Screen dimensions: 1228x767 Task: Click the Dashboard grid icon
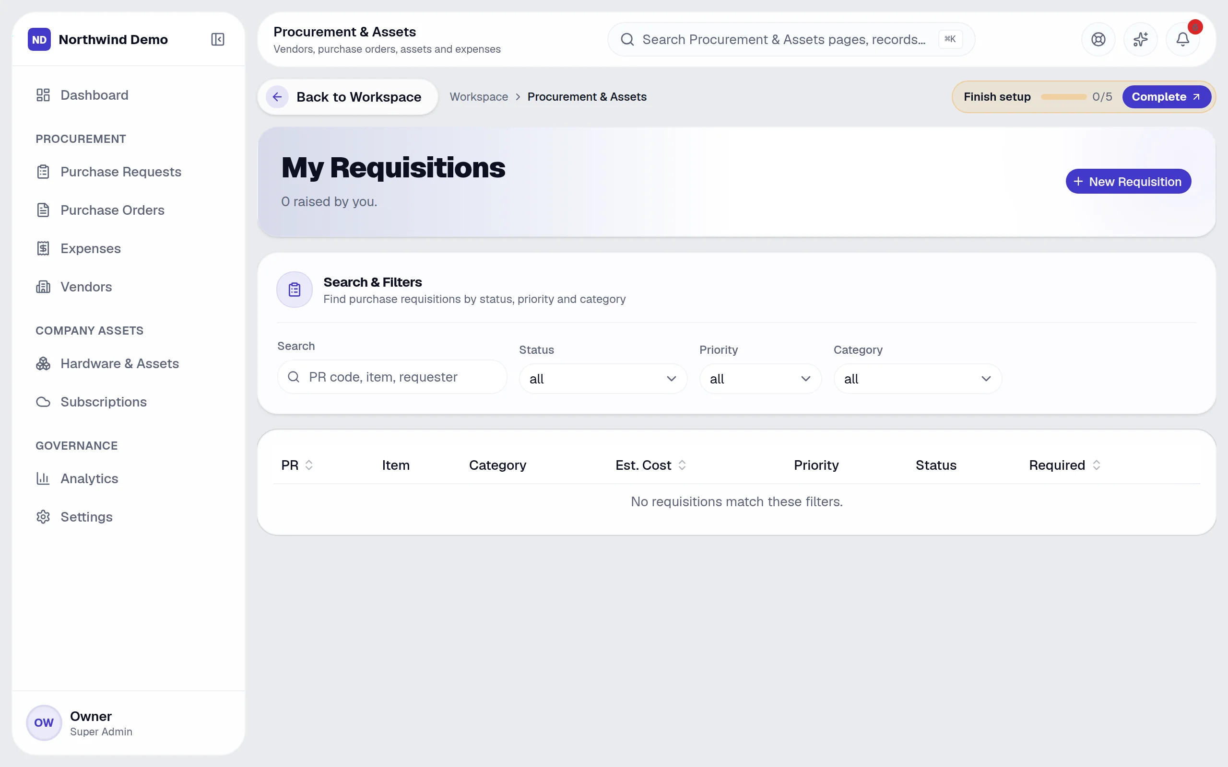pos(43,95)
